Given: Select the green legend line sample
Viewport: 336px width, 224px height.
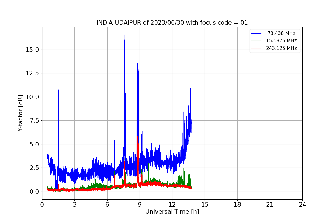Looking at the screenshot, I should tap(256, 41).
